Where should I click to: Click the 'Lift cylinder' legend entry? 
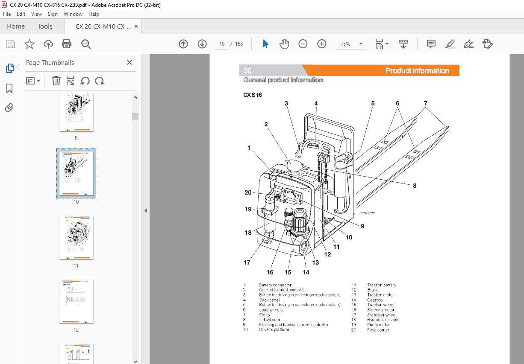click(x=270, y=320)
